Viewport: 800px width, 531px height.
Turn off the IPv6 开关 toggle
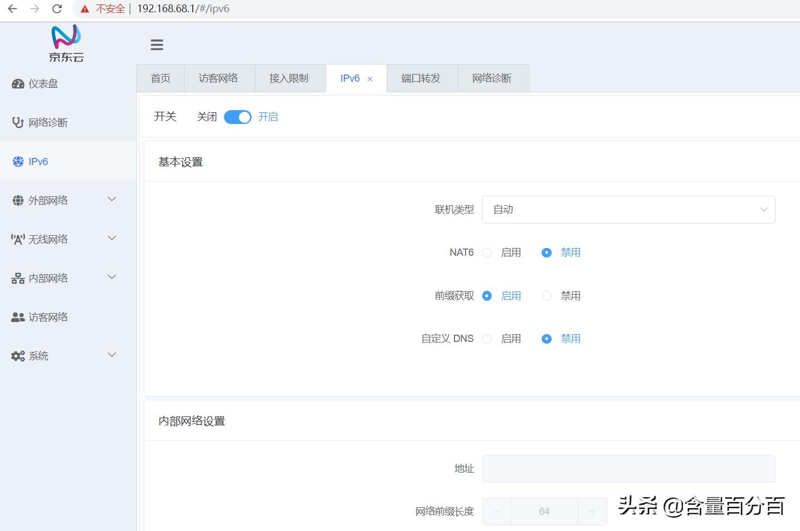(x=237, y=117)
